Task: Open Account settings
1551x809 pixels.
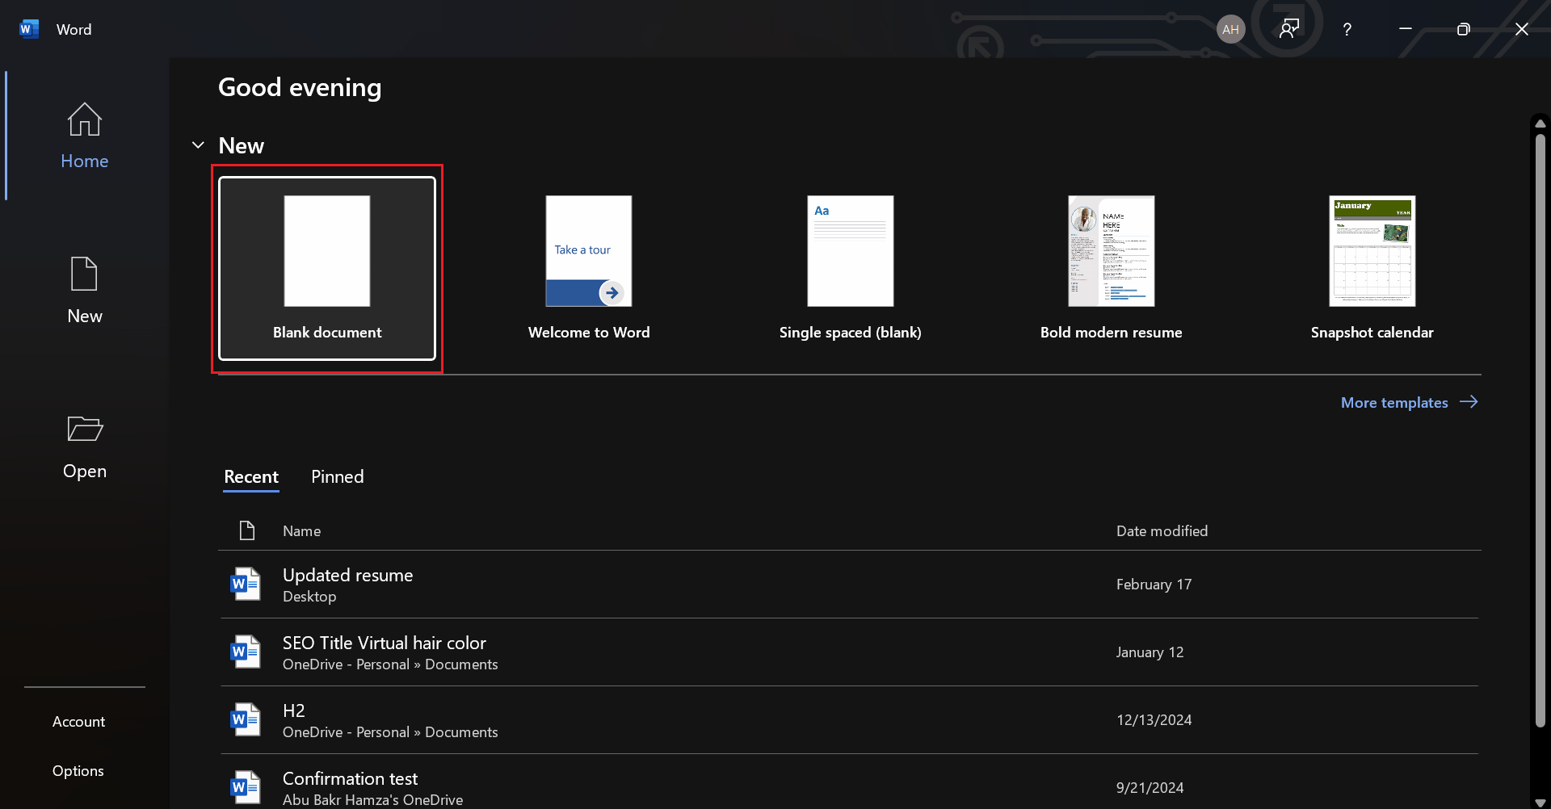Action: point(79,722)
